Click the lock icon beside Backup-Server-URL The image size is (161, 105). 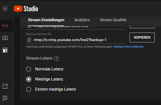click(29, 40)
